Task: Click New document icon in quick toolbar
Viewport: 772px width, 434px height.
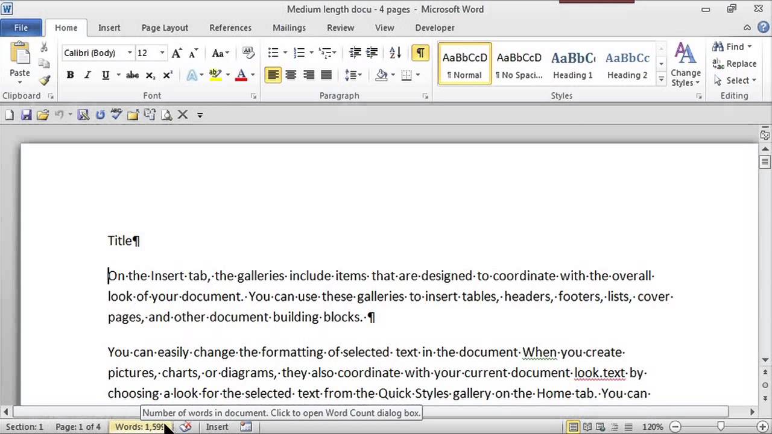Action: pyautogui.click(x=9, y=115)
